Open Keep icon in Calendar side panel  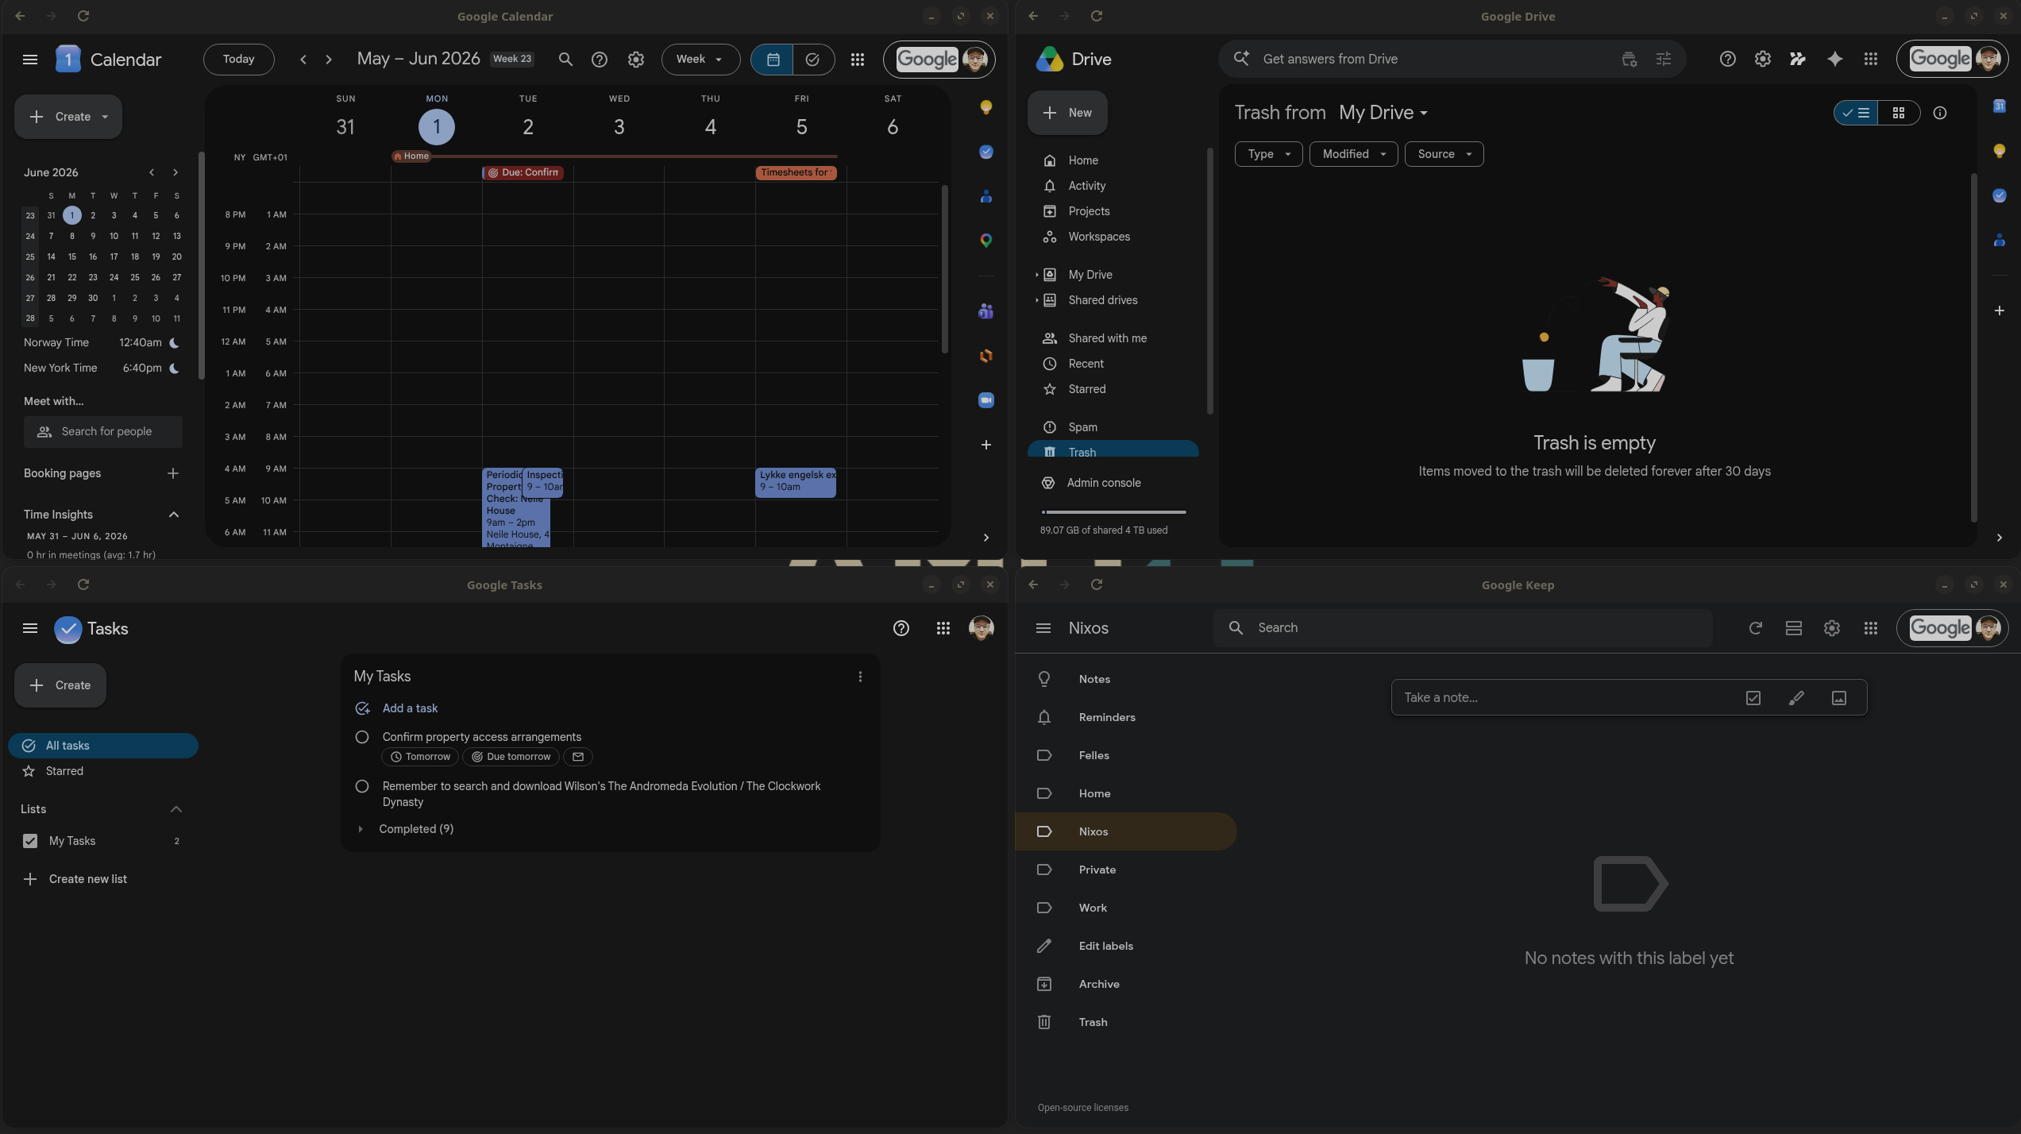click(986, 107)
